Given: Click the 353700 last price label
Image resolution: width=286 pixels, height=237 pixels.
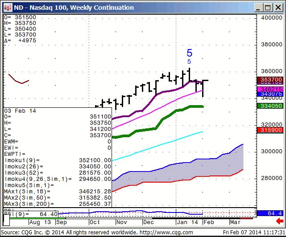Looking at the screenshot, I should (x=270, y=80).
